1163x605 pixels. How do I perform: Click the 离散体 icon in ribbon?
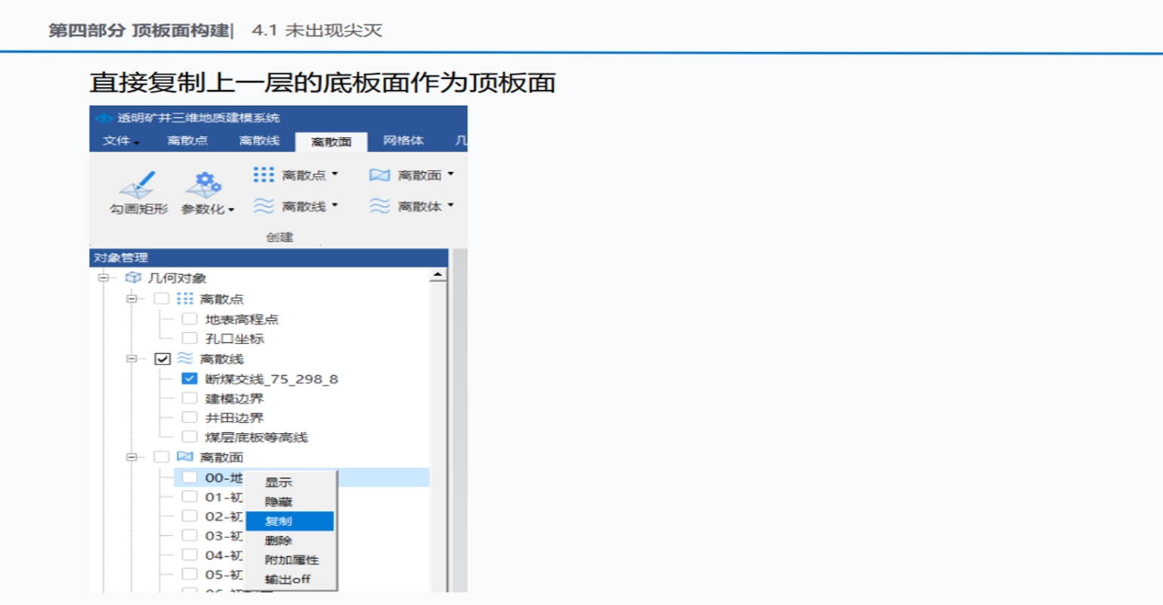(379, 206)
